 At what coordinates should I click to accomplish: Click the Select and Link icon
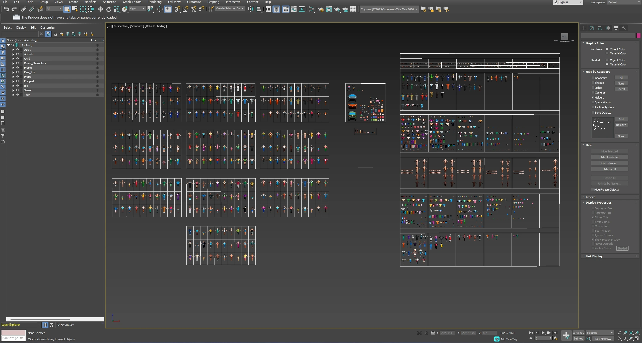coord(24,9)
